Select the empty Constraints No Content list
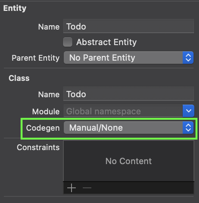 [x=129, y=161]
